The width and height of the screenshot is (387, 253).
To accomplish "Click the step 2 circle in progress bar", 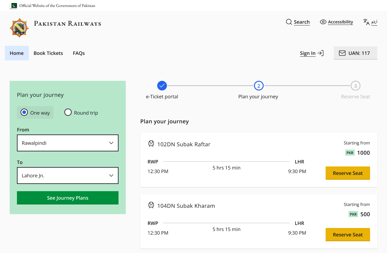I will [259, 86].
